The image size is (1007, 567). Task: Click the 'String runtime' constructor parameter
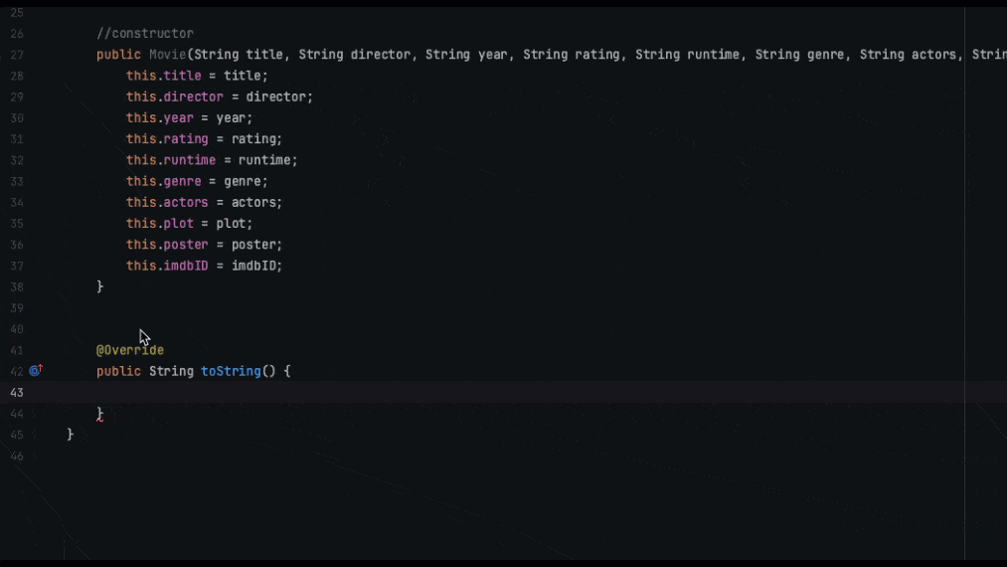coord(687,55)
